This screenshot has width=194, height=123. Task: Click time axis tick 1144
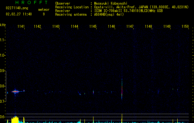click(x=74, y=26)
